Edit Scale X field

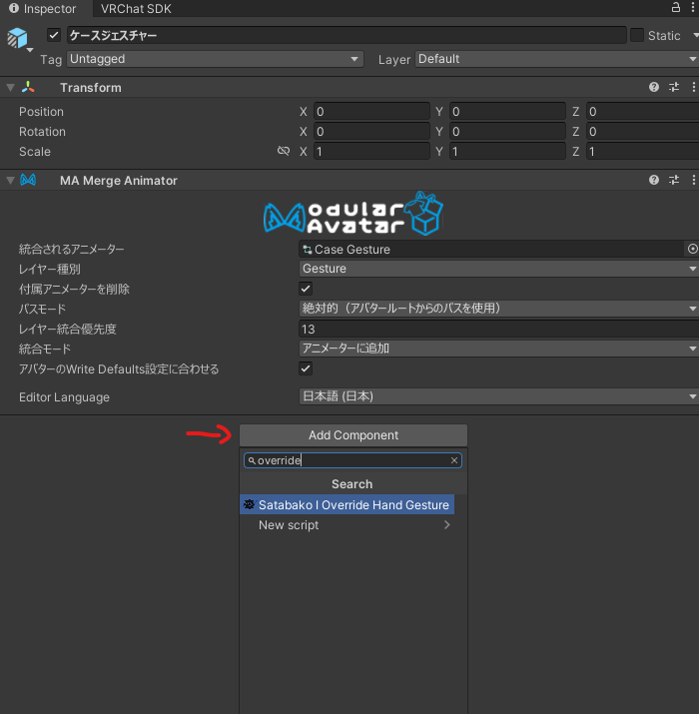click(371, 152)
